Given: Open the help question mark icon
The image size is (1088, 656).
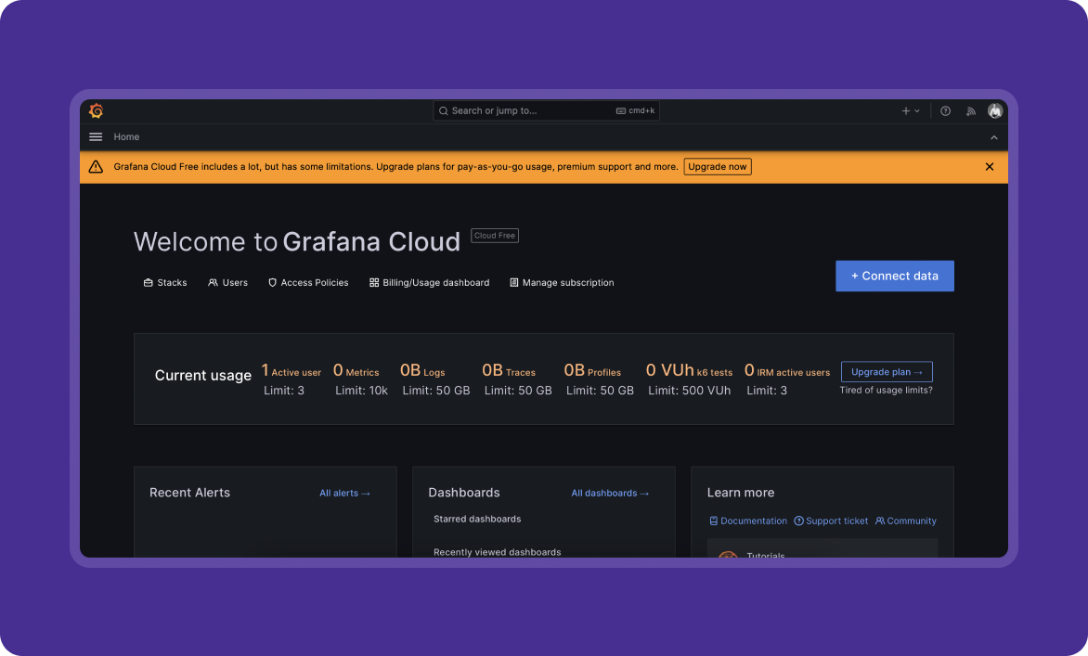Looking at the screenshot, I should point(945,111).
